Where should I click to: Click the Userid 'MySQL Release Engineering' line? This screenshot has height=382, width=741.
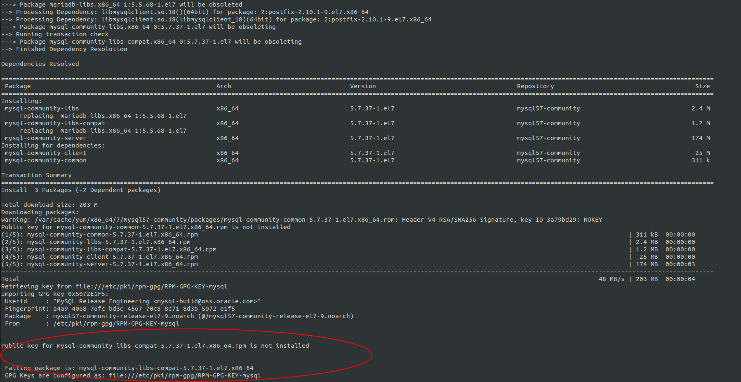[133, 301]
